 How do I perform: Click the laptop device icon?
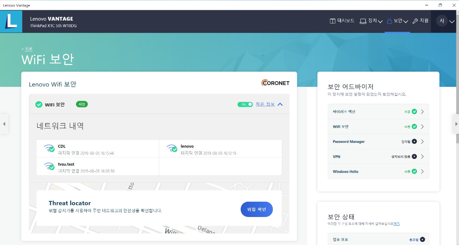(x=363, y=21)
